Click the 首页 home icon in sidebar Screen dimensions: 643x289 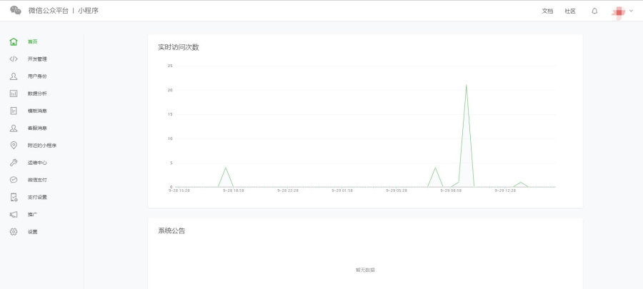[14, 41]
